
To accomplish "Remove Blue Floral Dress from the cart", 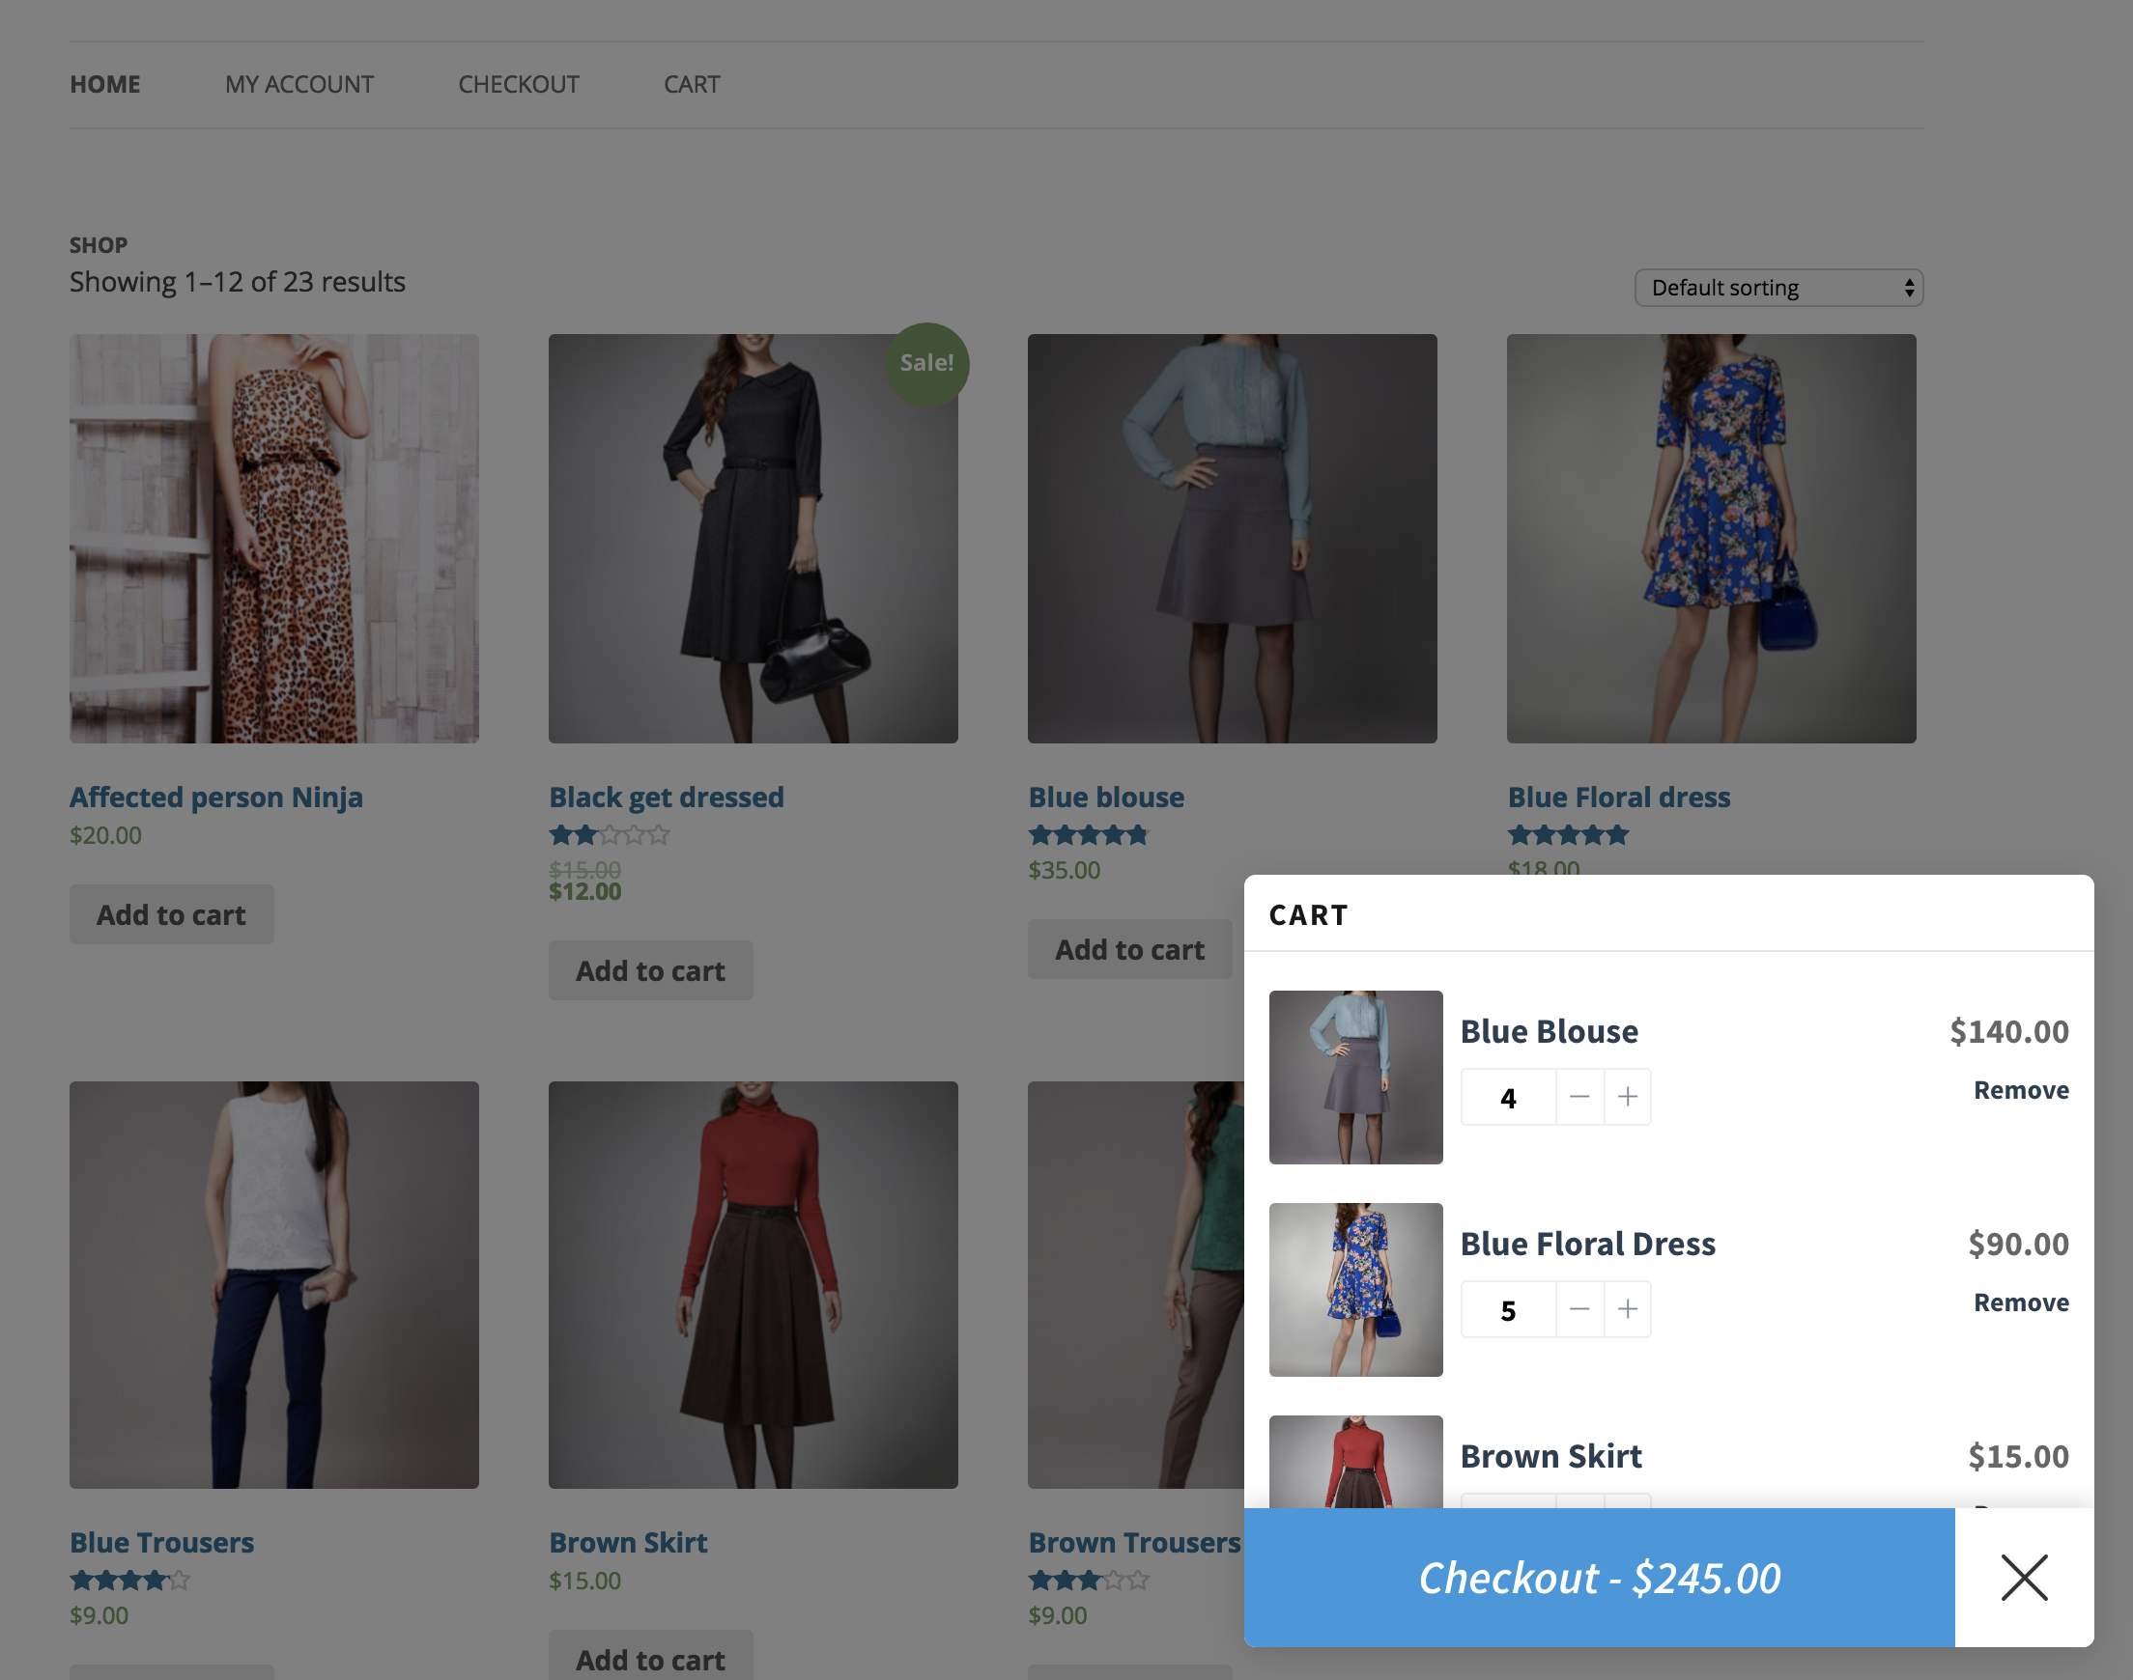I will click(2021, 1302).
